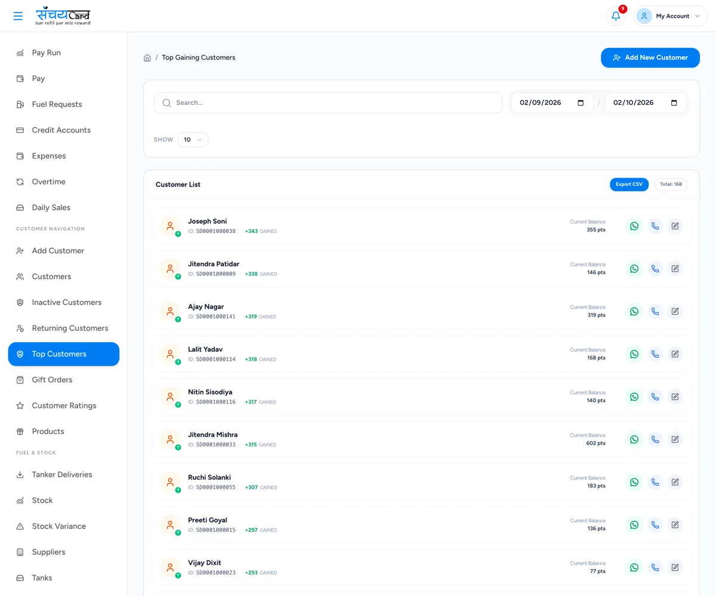This screenshot has width=716, height=596.
Task: Click Add New Customer button
Action: pyautogui.click(x=650, y=58)
